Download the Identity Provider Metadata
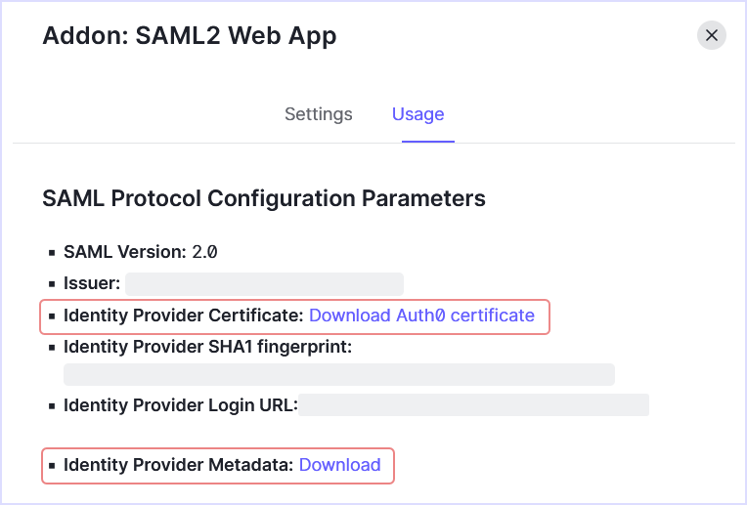747x505 pixels. [x=339, y=465]
